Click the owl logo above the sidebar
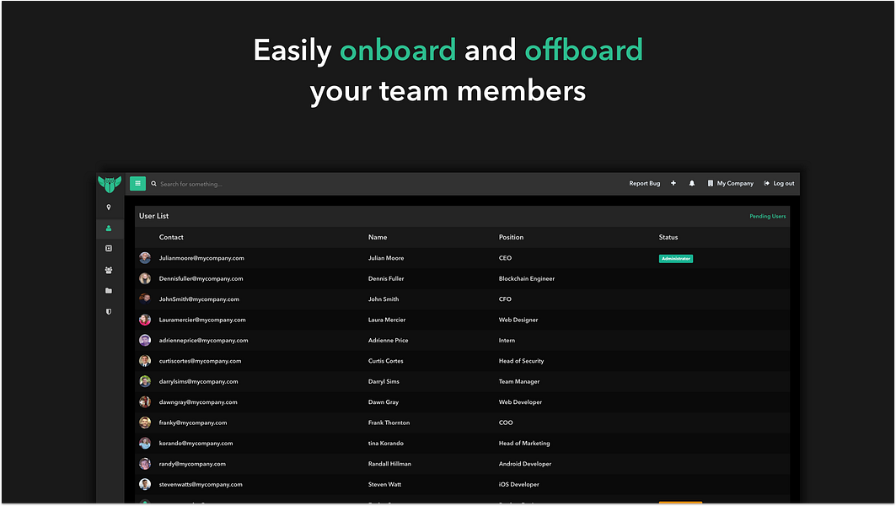Screen dimensions: 896x506 tap(109, 181)
